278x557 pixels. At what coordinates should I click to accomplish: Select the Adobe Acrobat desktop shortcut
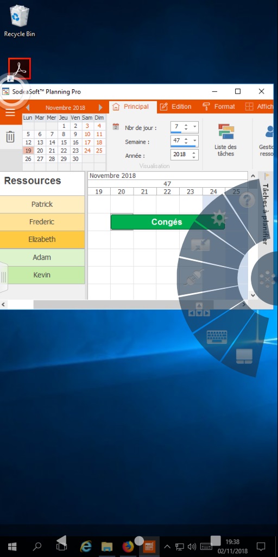click(x=20, y=69)
